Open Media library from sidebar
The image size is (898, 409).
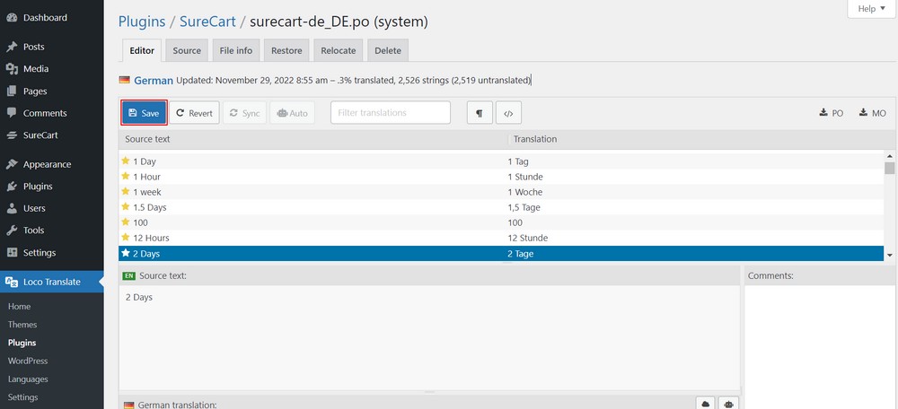[x=36, y=69]
